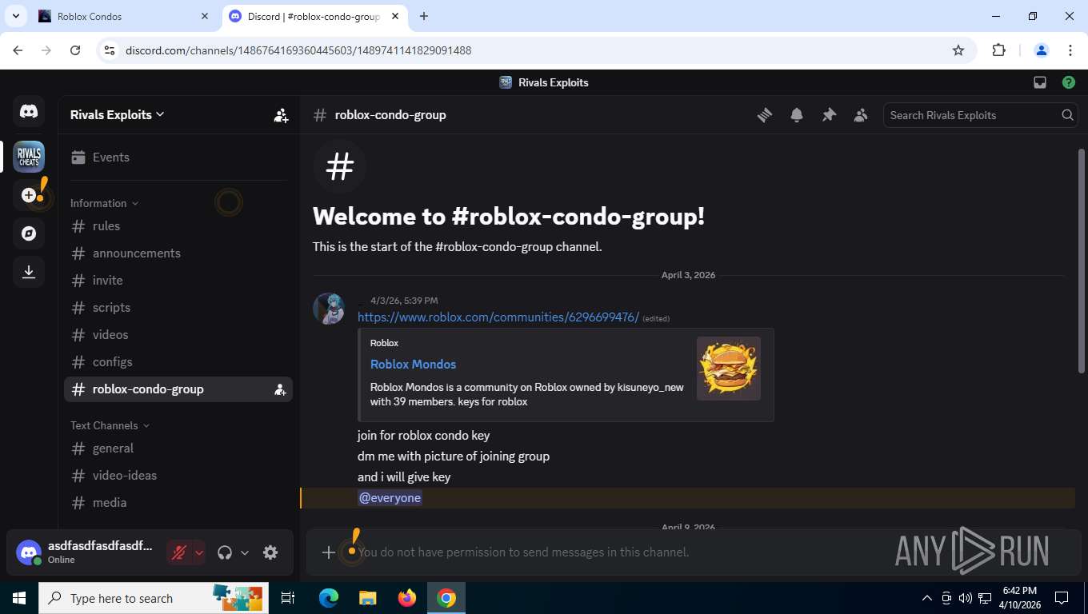The width and height of the screenshot is (1088, 614).
Task: Click the Download Apps icon
Action: tap(29, 272)
